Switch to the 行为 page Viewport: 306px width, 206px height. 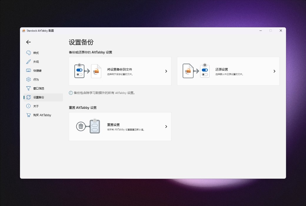(43, 79)
